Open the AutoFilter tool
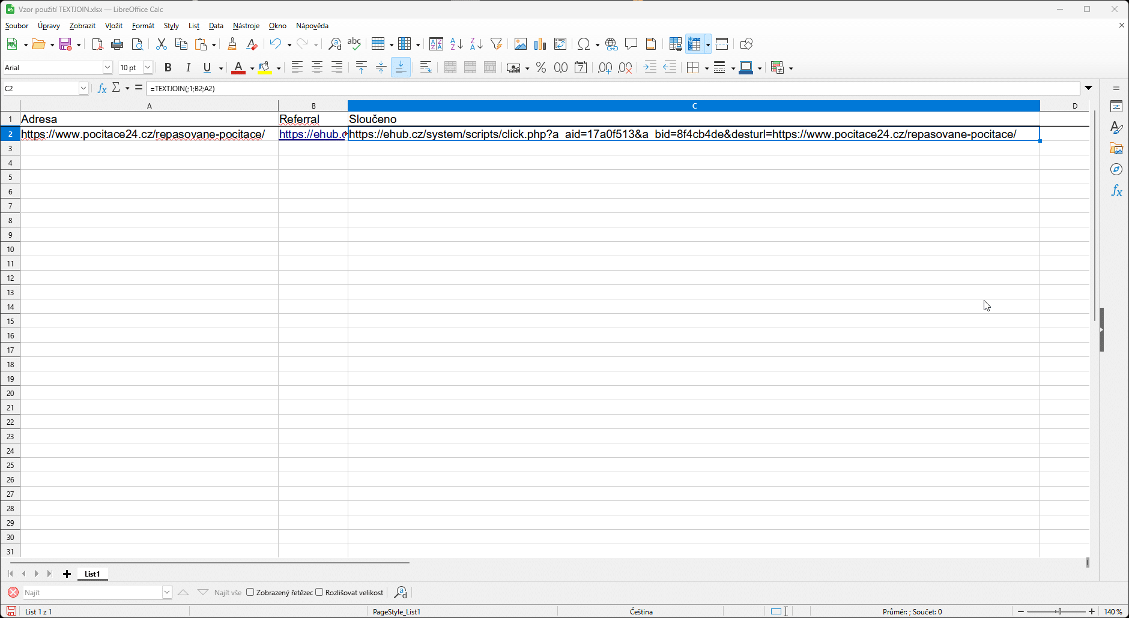1129x618 pixels. (x=497, y=44)
